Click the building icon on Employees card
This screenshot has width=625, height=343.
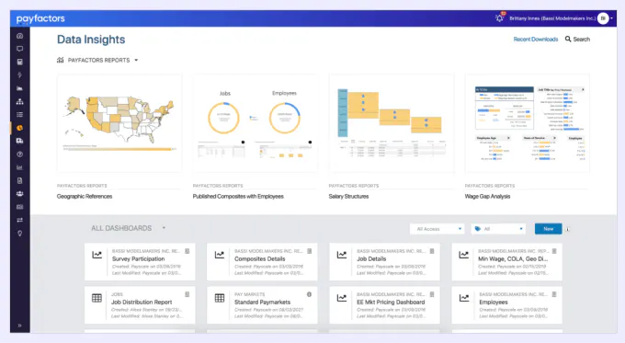tap(554, 294)
